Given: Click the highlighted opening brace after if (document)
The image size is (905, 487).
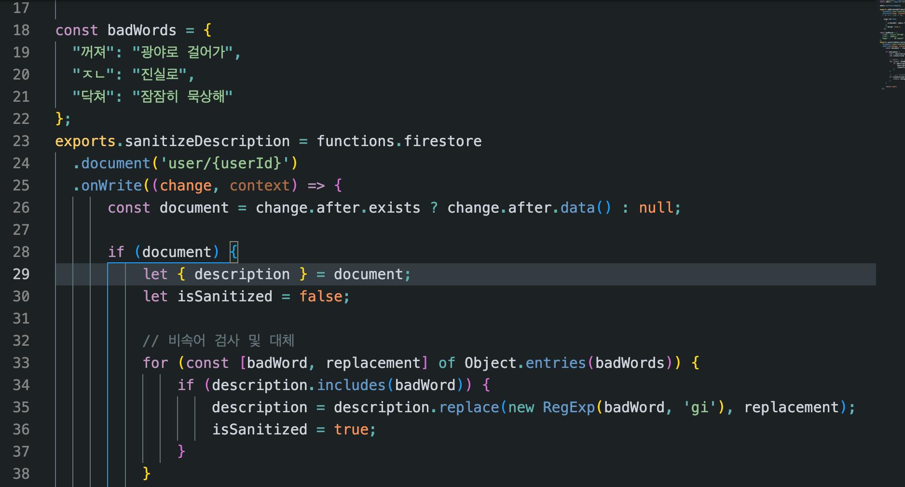Looking at the screenshot, I should tap(233, 252).
